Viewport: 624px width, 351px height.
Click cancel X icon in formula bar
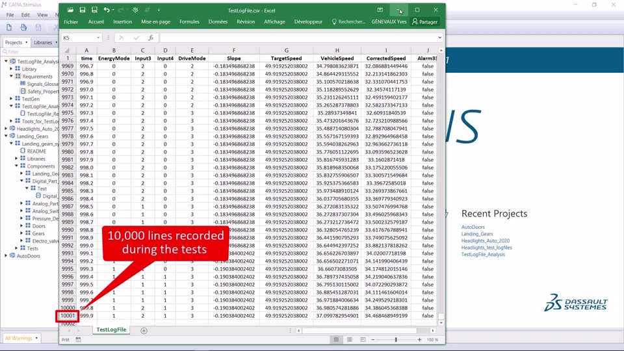[122, 38]
